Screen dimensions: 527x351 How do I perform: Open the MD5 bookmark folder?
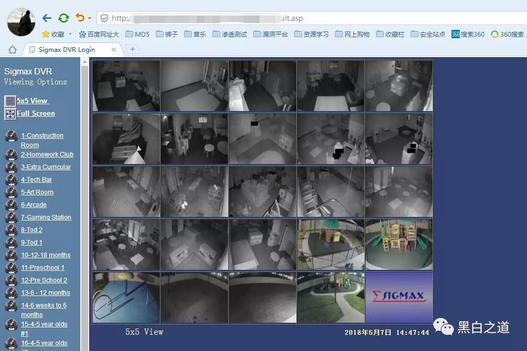click(137, 34)
